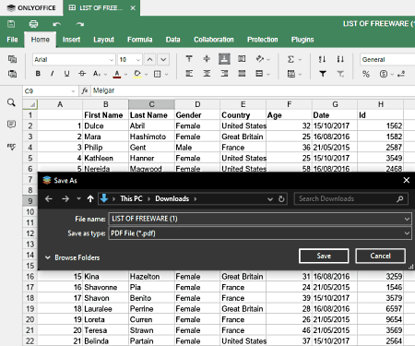
Task: Click the Save button in dialog
Action: (x=324, y=256)
